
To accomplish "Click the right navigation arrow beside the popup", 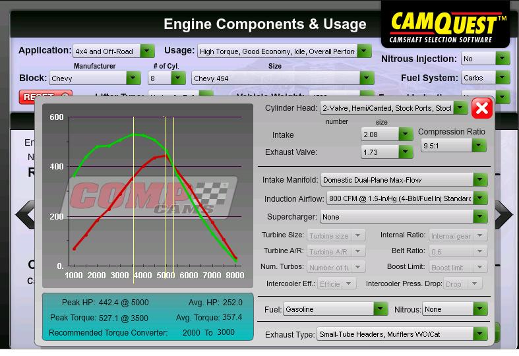I will tap(504, 215).
